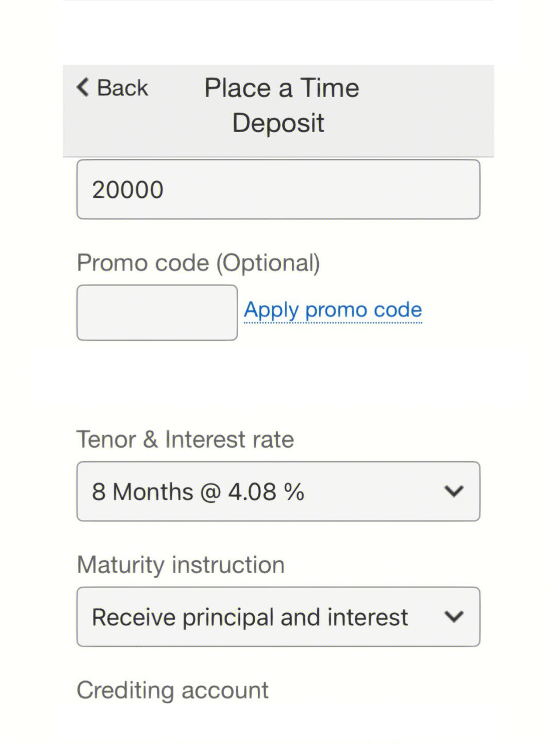
Task: Click the tenor dropdown's chevron arrow
Action: click(x=454, y=491)
